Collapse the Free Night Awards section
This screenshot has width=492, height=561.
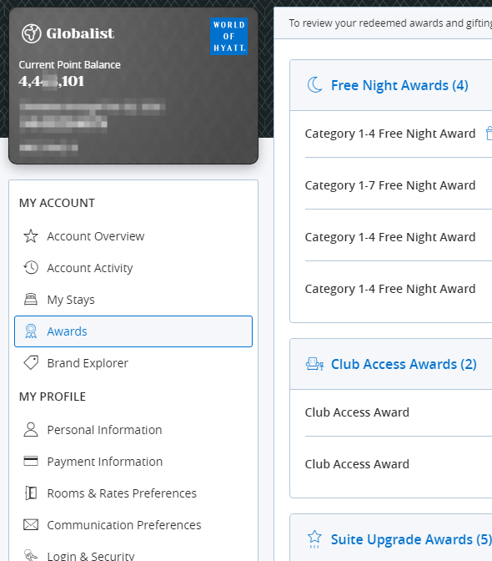point(391,85)
